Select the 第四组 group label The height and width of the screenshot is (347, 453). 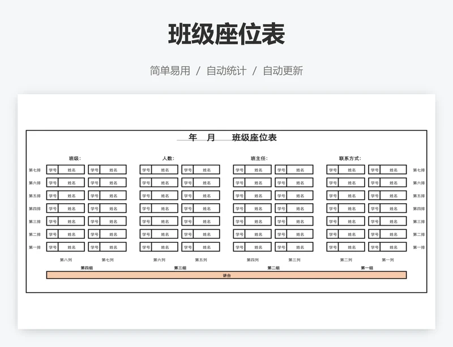(x=87, y=268)
